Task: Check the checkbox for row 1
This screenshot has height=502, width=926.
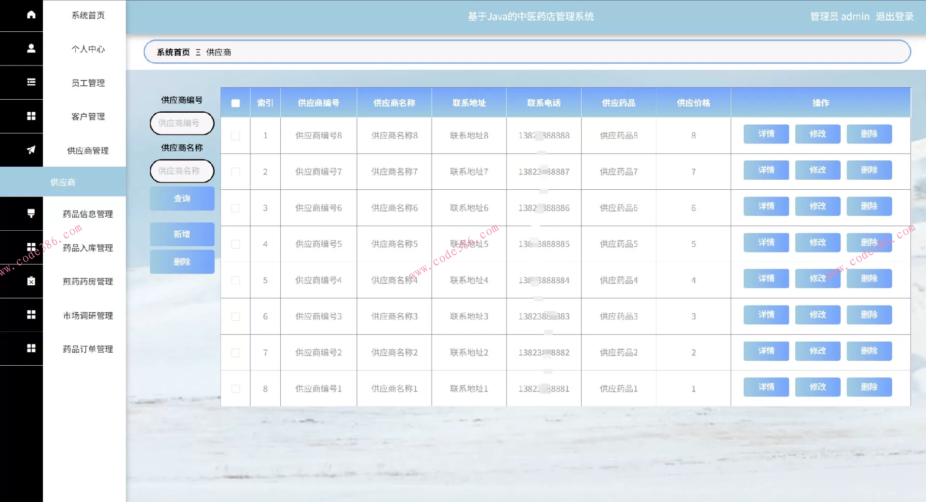Action: tap(235, 136)
